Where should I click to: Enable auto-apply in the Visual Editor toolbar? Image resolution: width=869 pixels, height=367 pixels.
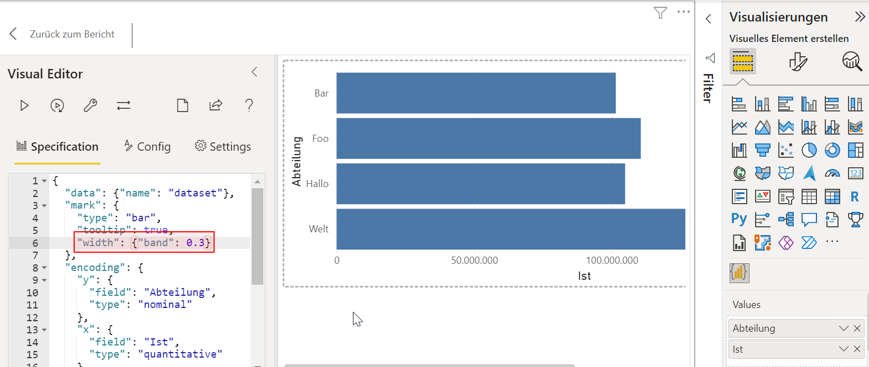pos(57,105)
